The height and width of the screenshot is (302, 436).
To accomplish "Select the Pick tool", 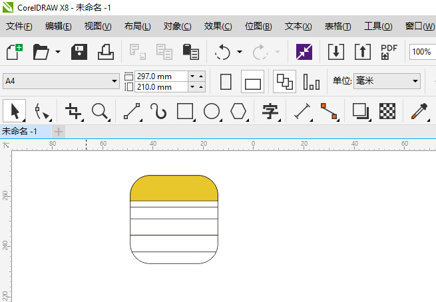I will point(15,111).
